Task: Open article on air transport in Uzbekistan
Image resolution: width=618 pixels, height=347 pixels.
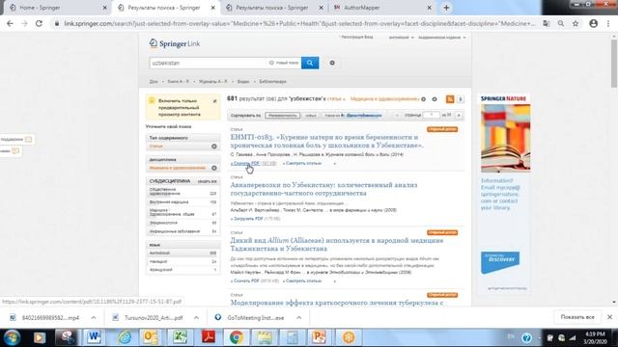Action: pyautogui.click(x=323, y=189)
